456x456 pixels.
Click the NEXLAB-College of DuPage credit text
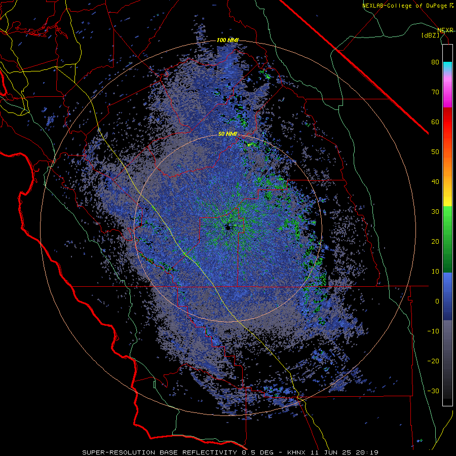click(407, 6)
